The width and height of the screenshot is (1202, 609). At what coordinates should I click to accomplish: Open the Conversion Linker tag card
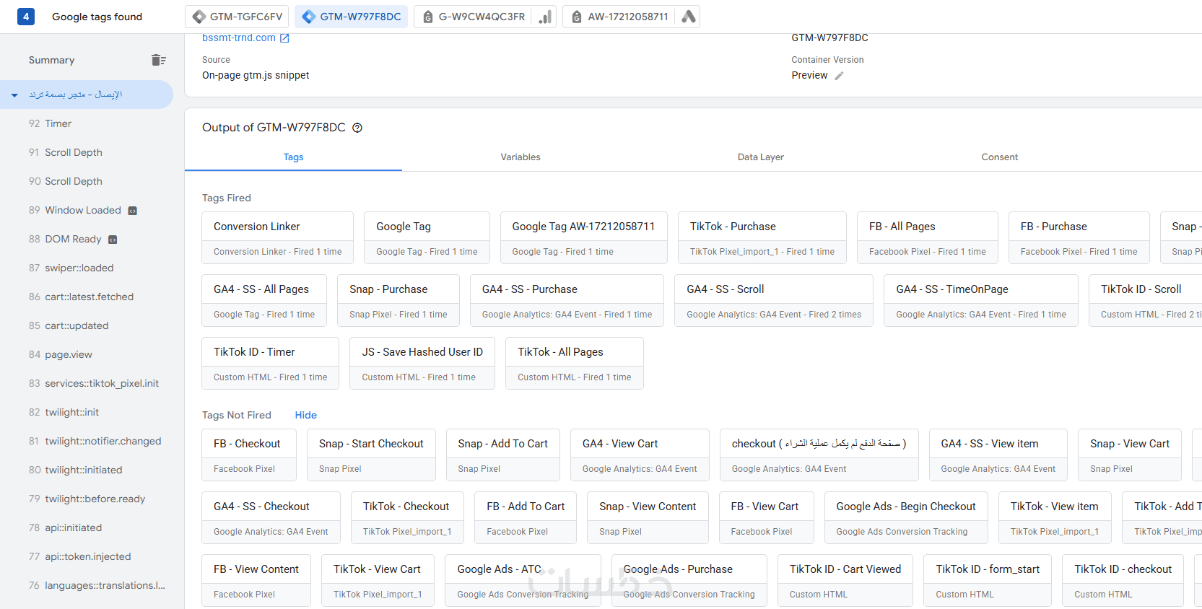[x=277, y=237]
